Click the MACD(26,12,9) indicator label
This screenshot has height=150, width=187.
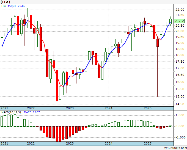pos(11,112)
